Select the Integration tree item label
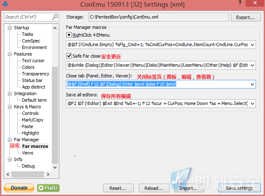Image resolution: width=265 pixels, height=196 pixels. 25,93
